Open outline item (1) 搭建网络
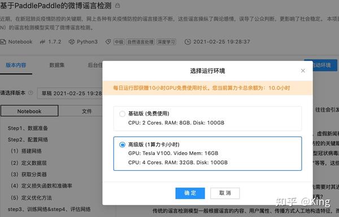 coord(26,151)
